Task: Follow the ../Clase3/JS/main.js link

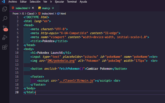Action: pos(76,81)
